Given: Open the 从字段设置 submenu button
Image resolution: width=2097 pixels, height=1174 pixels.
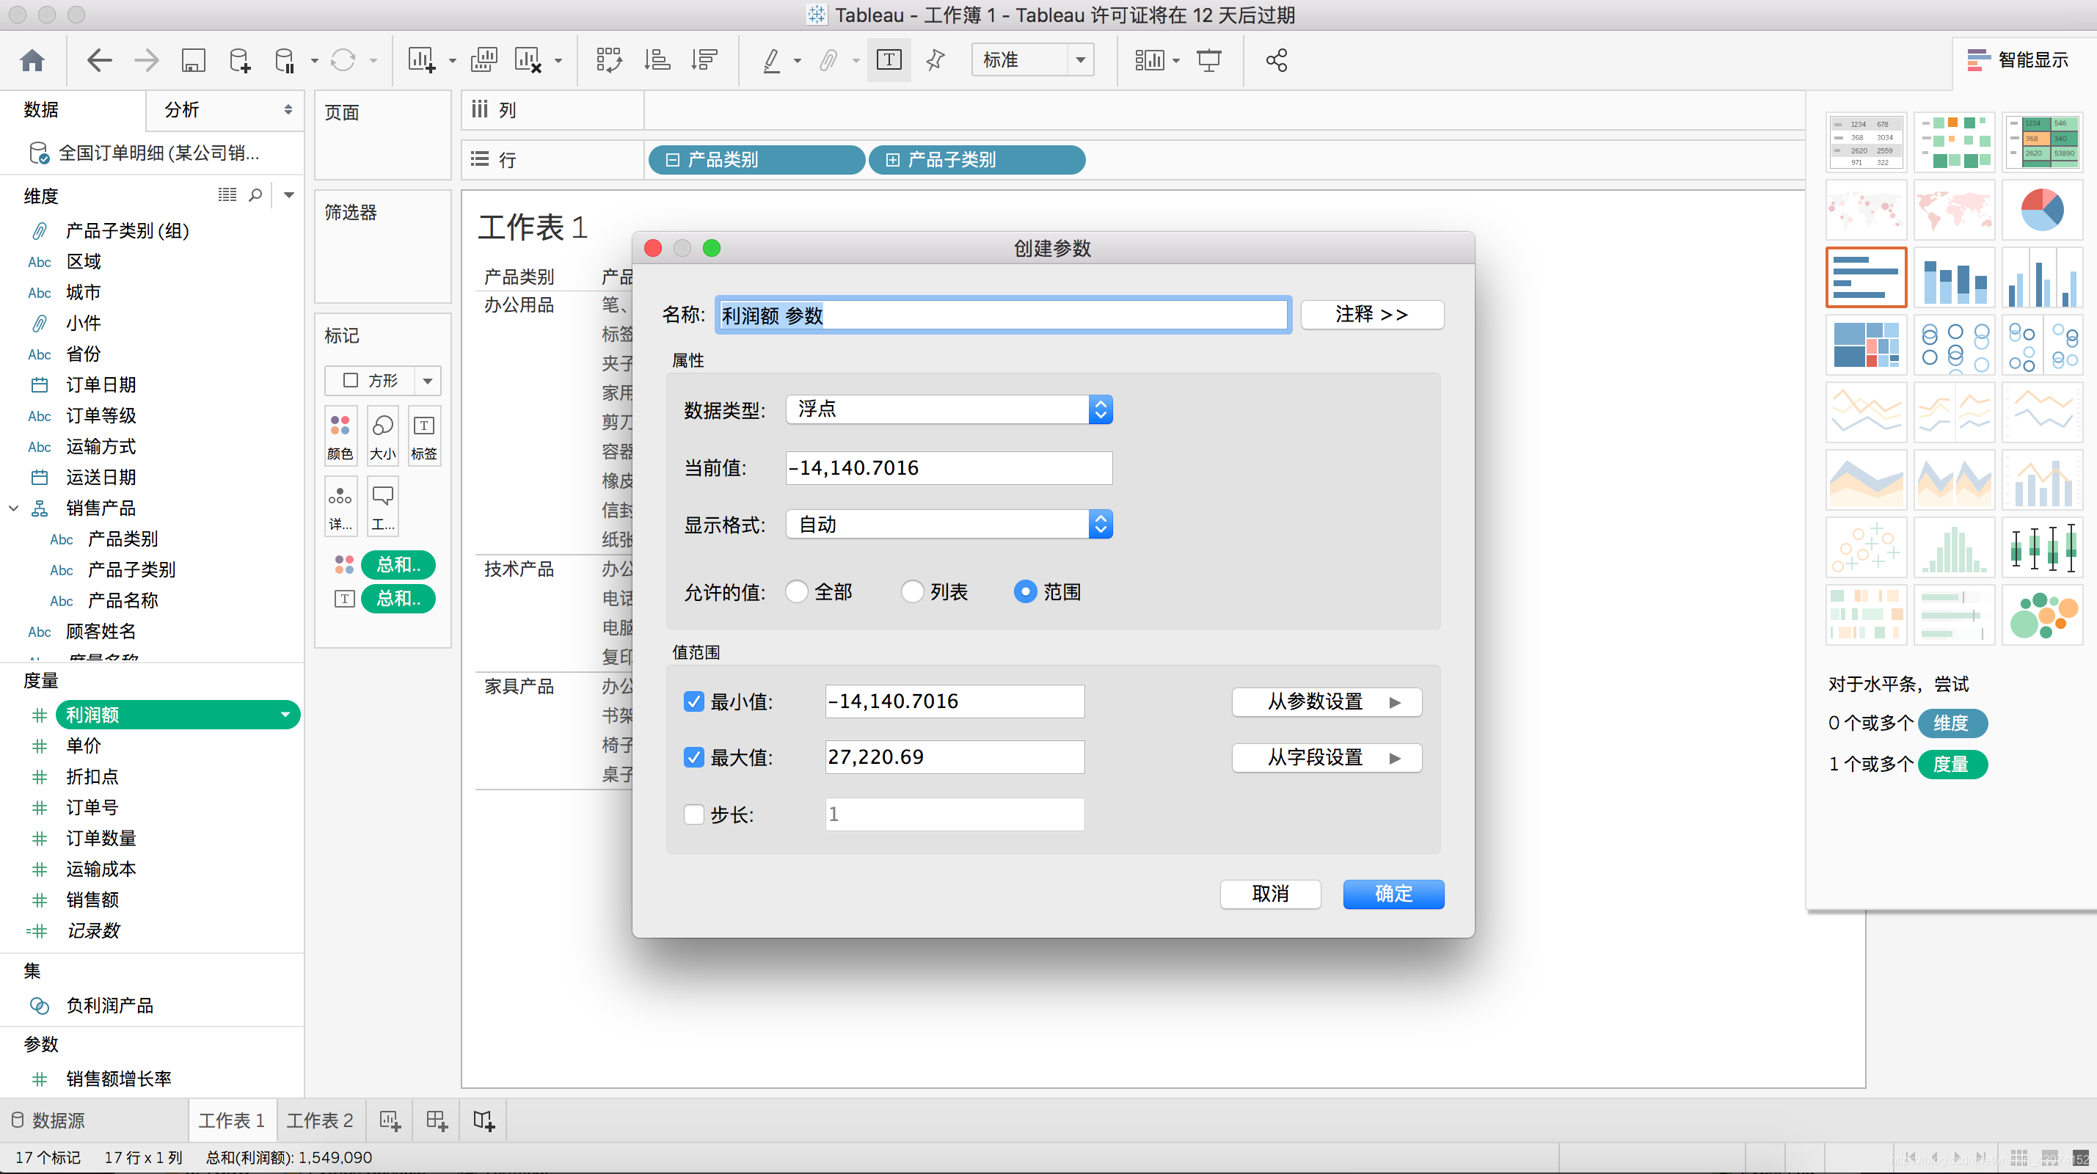Looking at the screenshot, I should (x=1327, y=758).
